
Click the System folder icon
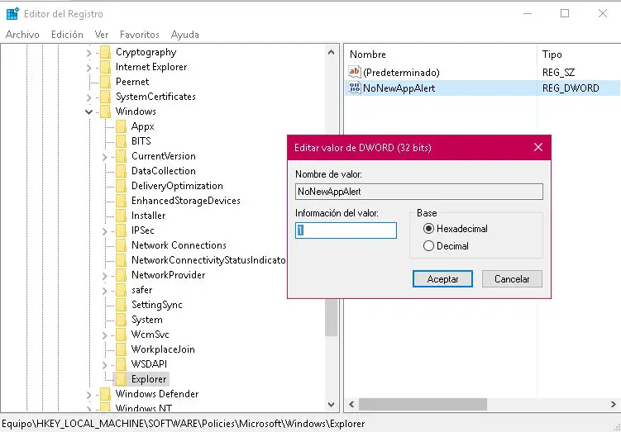click(122, 320)
